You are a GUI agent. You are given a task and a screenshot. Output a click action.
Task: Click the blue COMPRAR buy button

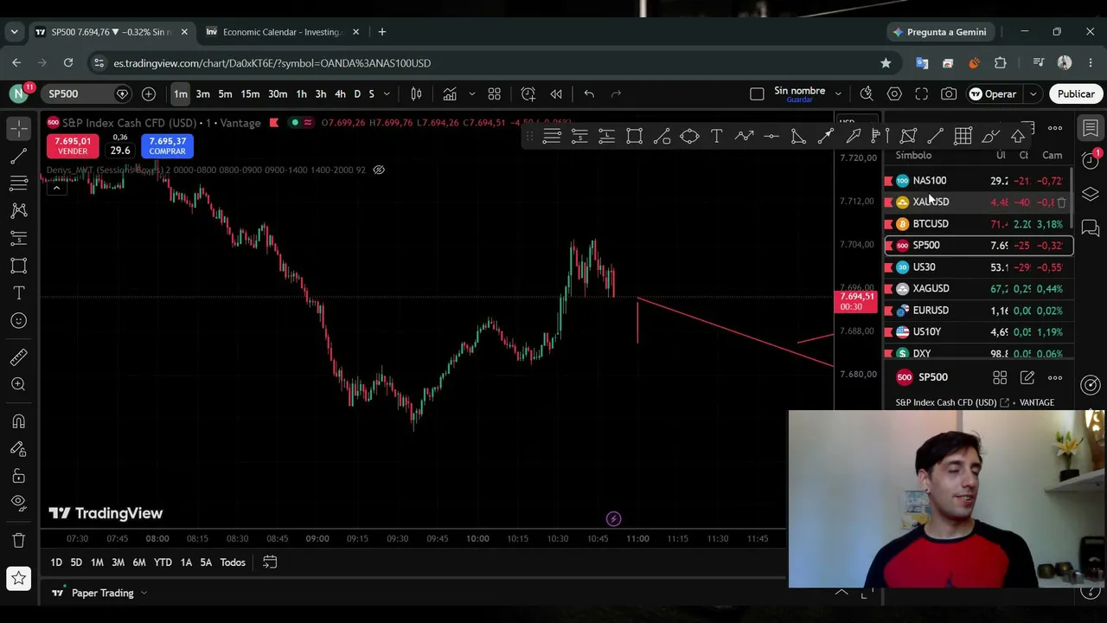(167, 145)
